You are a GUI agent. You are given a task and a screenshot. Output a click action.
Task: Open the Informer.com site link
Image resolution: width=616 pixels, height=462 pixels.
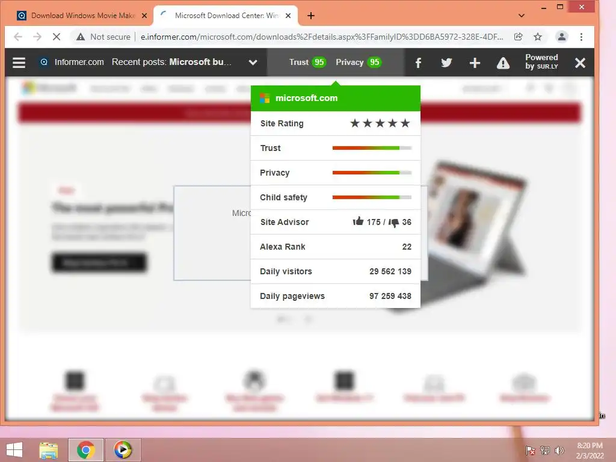coord(79,62)
